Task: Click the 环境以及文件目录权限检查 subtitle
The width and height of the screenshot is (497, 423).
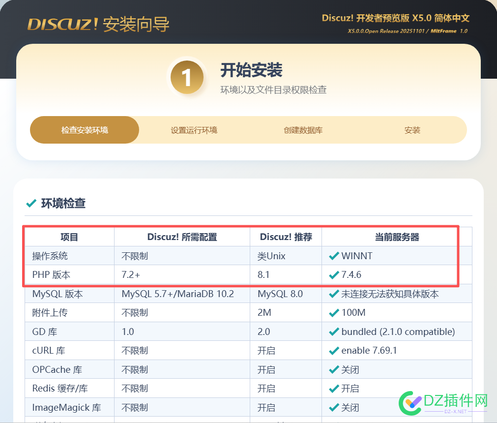Action: click(x=273, y=90)
